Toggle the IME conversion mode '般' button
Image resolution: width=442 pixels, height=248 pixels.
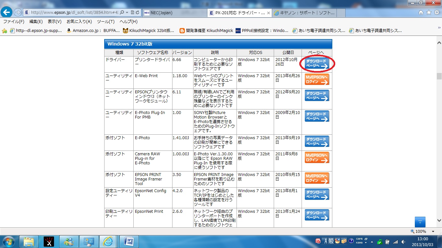click(x=332, y=241)
